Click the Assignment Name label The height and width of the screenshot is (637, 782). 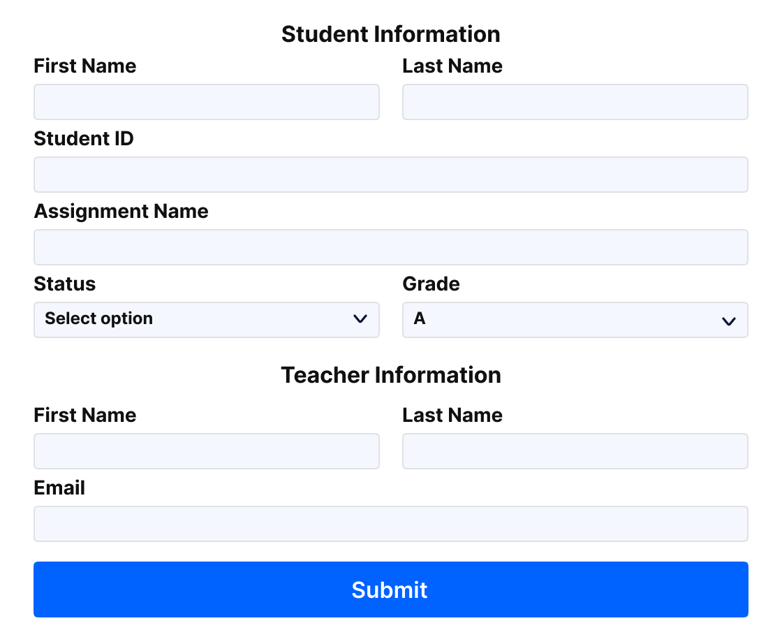pyautogui.click(x=121, y=212)
